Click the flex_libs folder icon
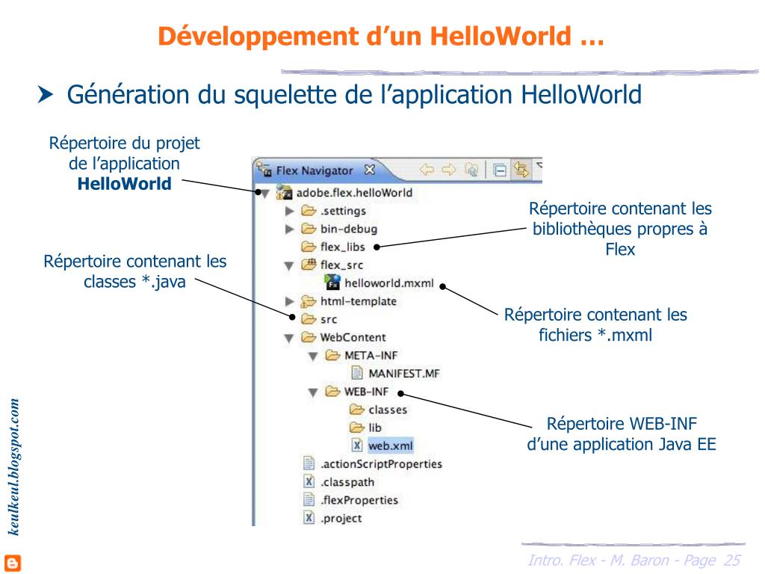This screenshot has width=765, height=574. coord(309,247)
